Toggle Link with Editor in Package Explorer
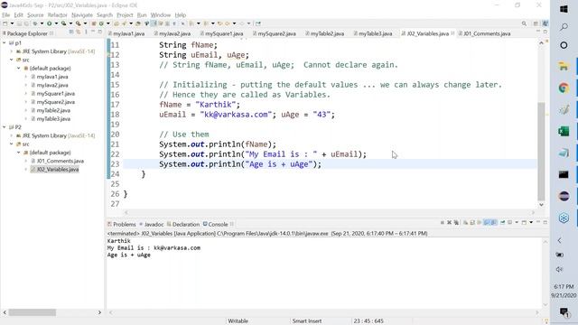The height and width of the screenshot is (325, 578). click(79, 32)
